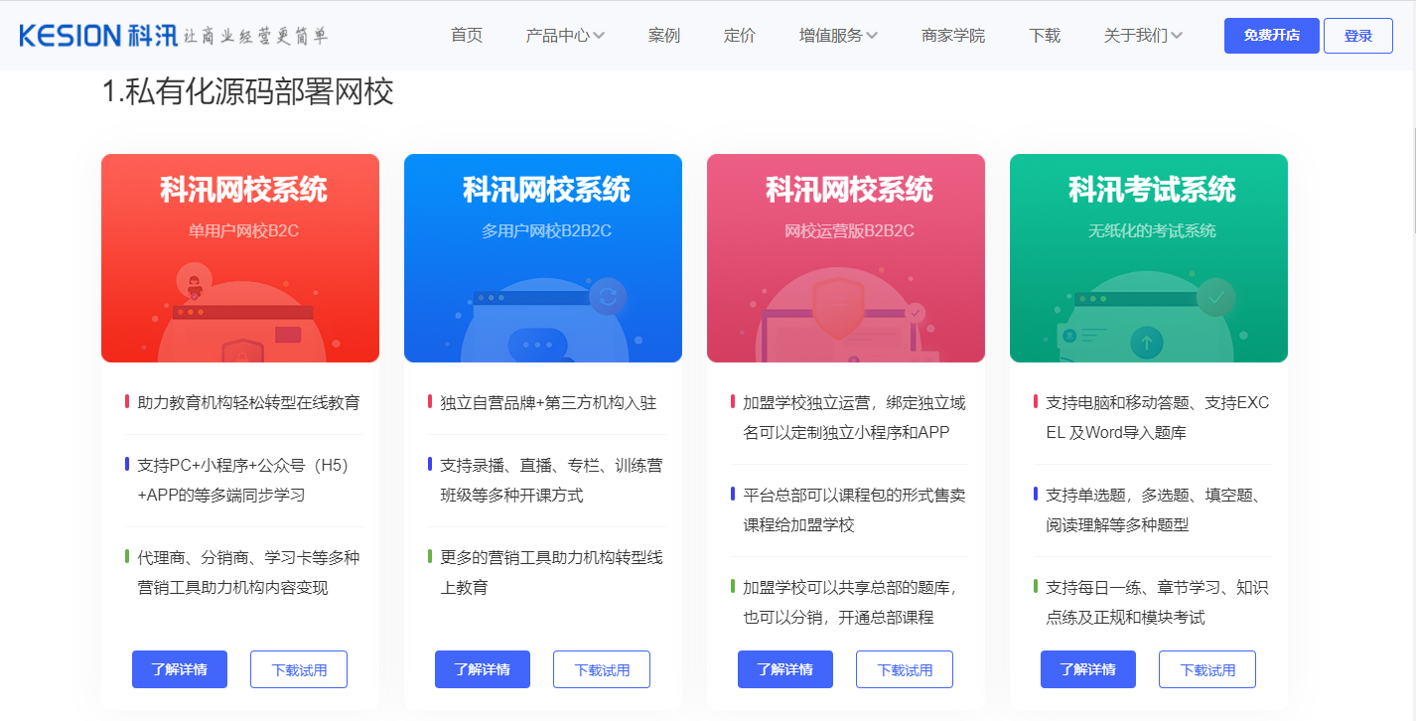Click the 1.私有化源码部署网校 heading
Screen dimensions: 1416x721
click(248, 92)
